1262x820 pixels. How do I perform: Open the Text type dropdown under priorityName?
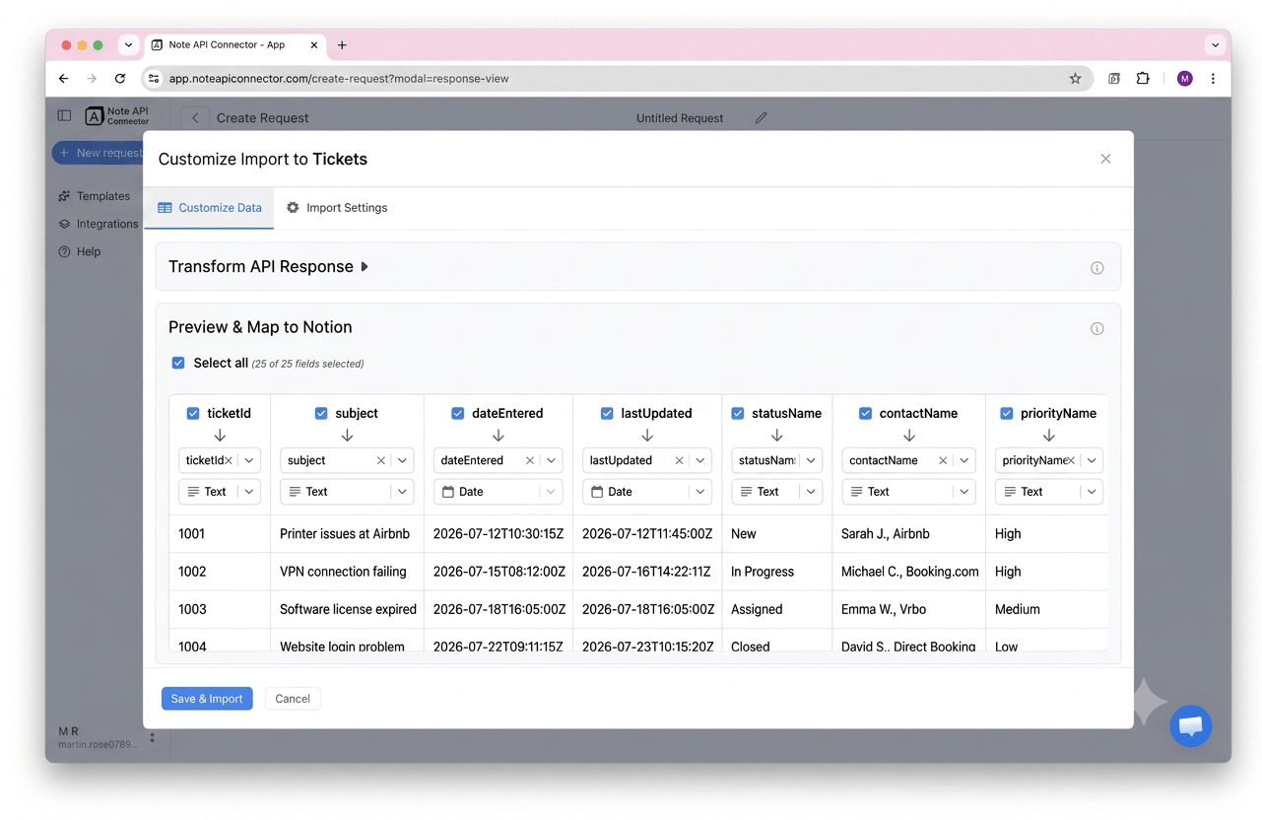(1048, 492)
